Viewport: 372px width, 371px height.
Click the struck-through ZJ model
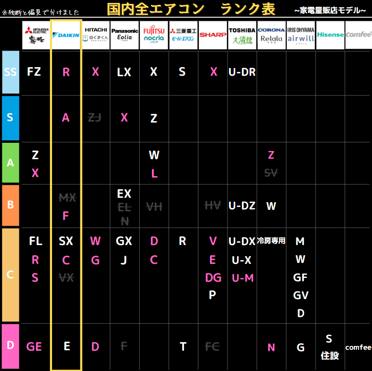coord(94,118)
